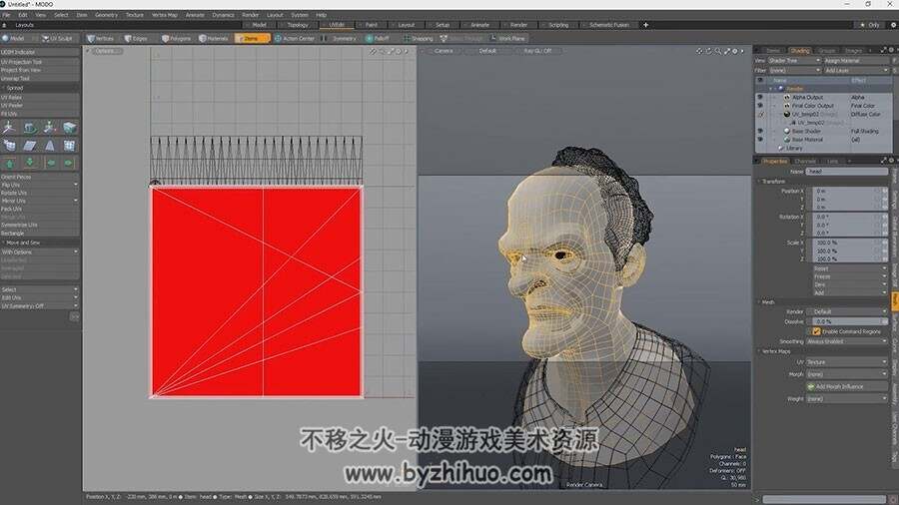The image size is (899, 505).
Task: Open the UV Texture vertex map dropdown
Action: tap(847, 362)
